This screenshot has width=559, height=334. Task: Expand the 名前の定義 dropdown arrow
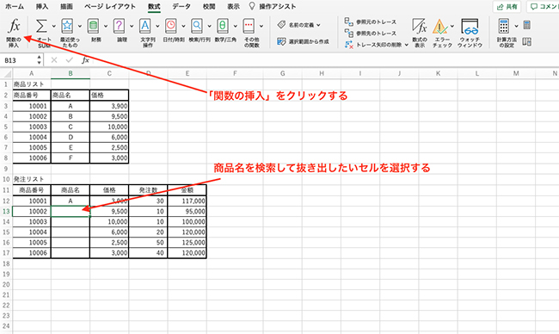318,25
